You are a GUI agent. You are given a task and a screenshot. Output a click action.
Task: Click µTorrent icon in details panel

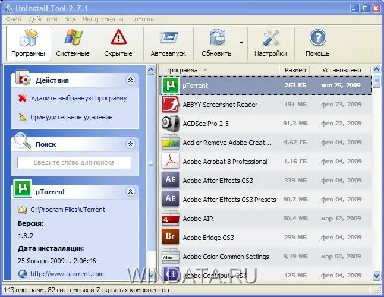click(23, 188)
